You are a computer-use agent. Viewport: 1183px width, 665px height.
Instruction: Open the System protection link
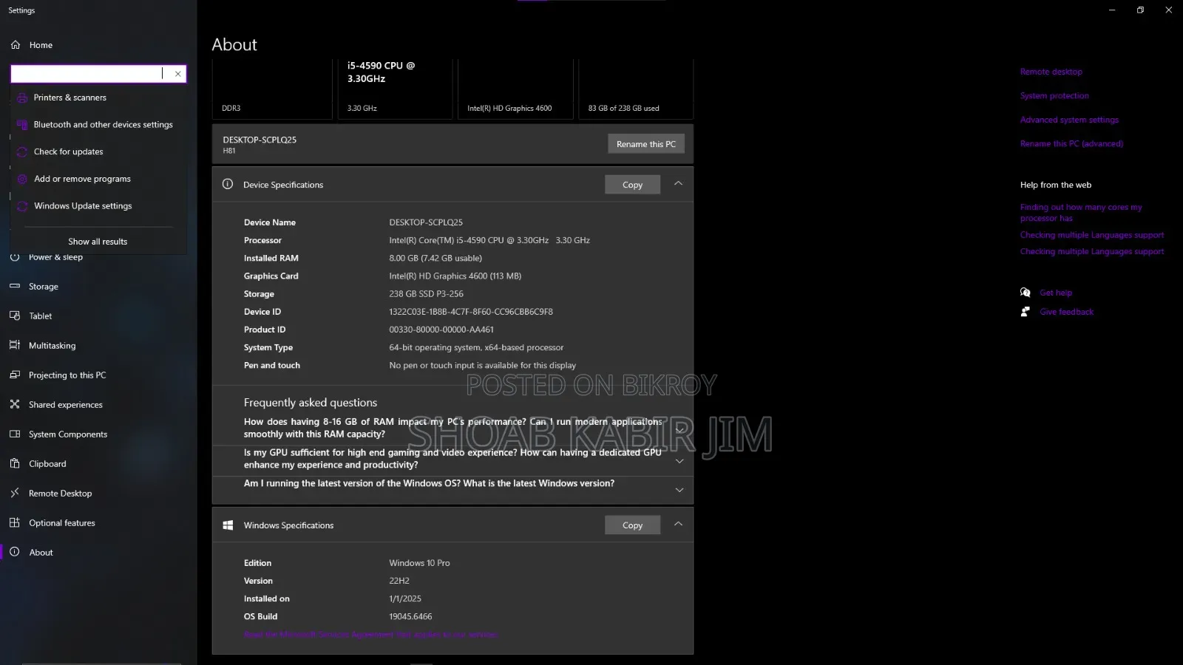coord(1054,96)
